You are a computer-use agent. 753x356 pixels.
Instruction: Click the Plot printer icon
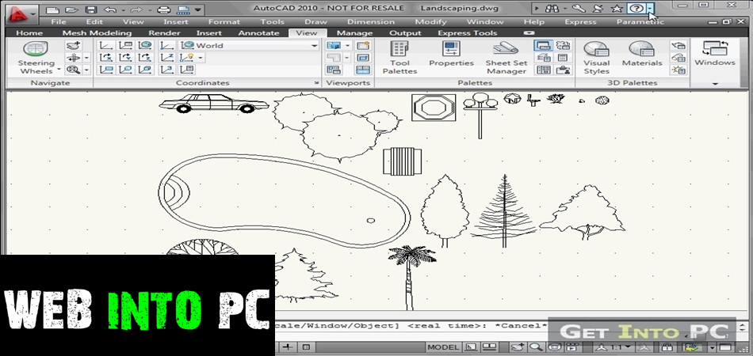pyautogui.click(x=164, y=9)
